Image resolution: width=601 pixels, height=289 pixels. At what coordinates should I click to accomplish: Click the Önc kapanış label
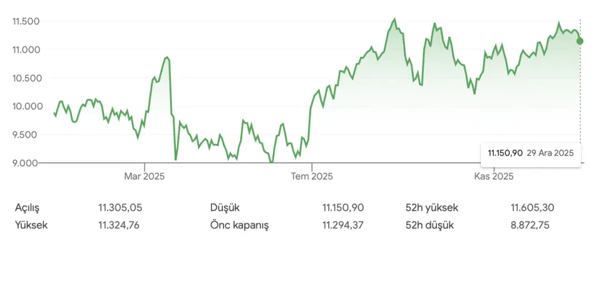(x=239, y=225)
